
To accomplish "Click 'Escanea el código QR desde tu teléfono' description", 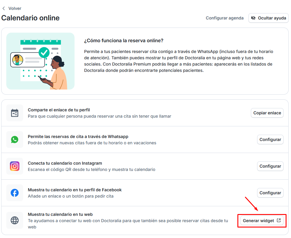I will tap(92, 169).
